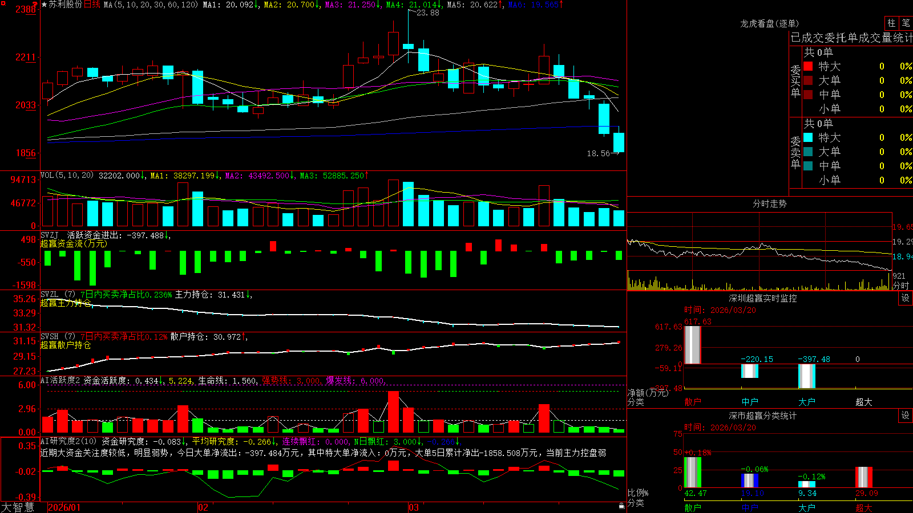Click the 42.47 散户 bar in 分类统计 chart

[x=693, y=473]
